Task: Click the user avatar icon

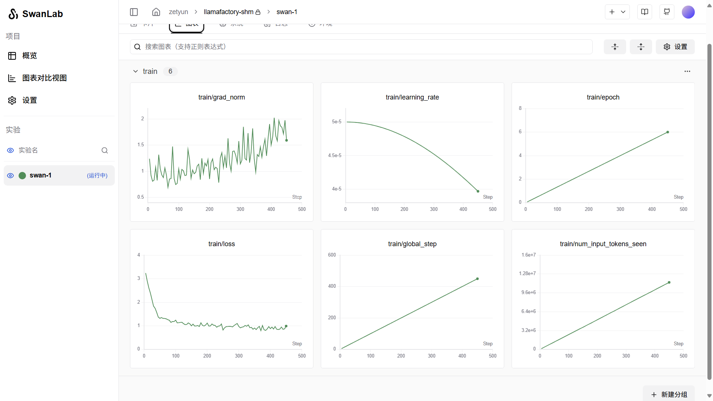Action: (688, 12)
